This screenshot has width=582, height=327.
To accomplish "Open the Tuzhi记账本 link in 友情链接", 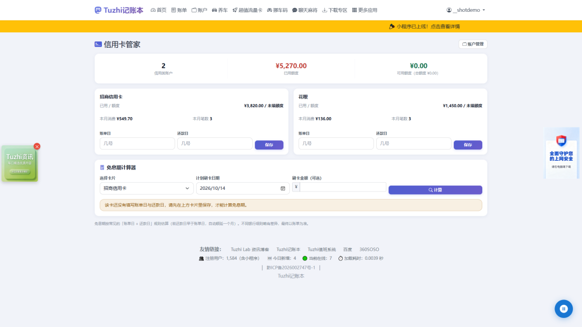I will [288, 250].
